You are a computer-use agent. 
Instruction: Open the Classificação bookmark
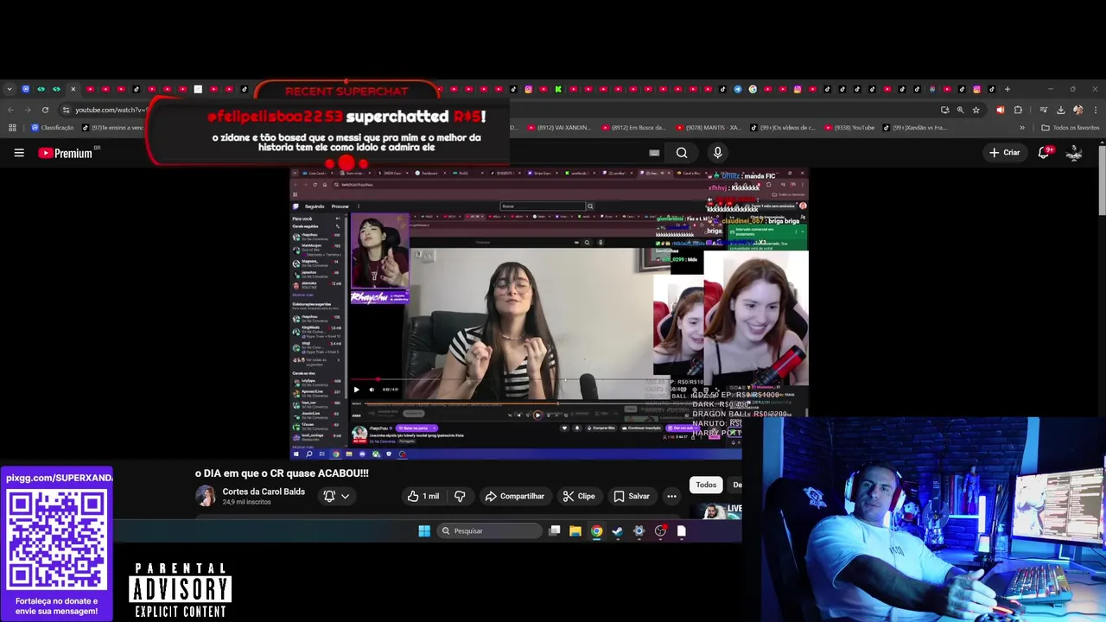pos(52,128)
